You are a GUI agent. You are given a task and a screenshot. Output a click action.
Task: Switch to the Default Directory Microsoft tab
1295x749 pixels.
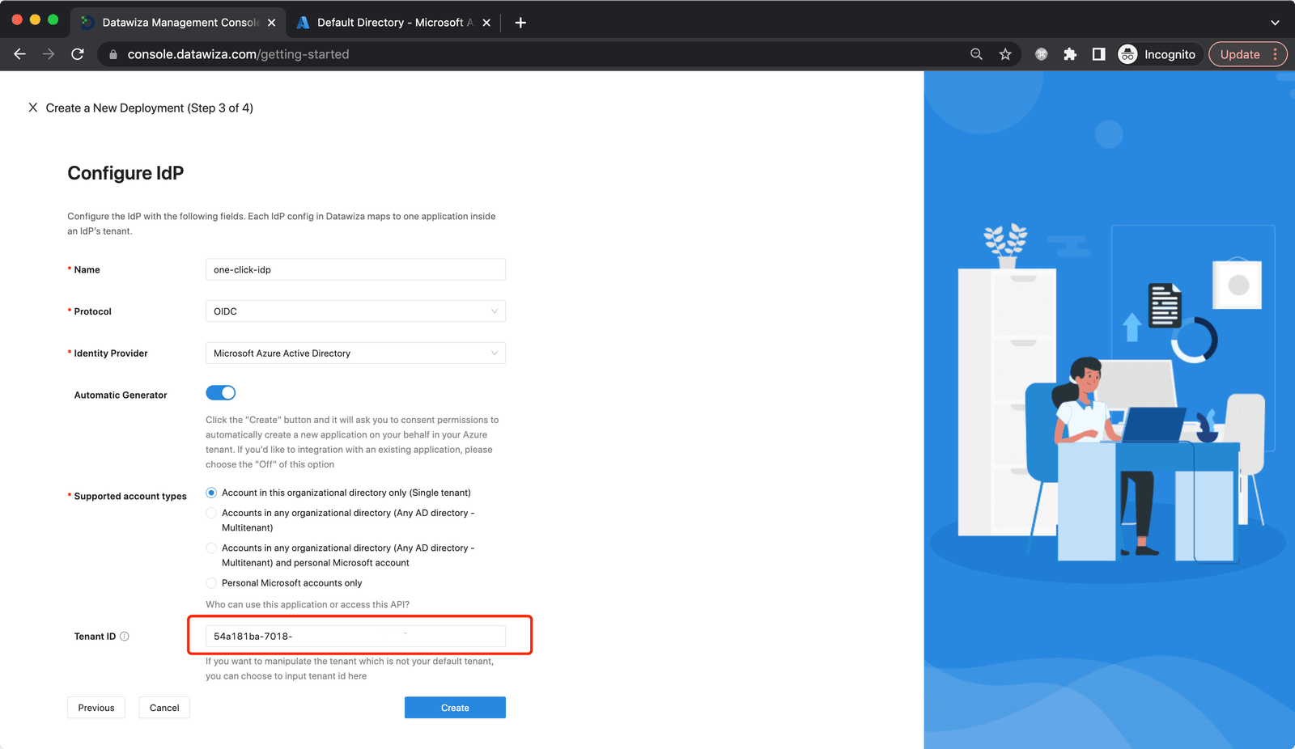pos(394,23)
